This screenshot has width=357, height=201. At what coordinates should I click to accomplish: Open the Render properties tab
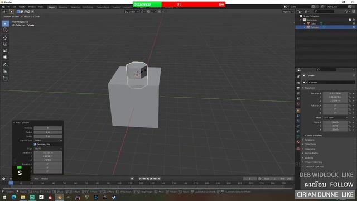click(298, 83)
